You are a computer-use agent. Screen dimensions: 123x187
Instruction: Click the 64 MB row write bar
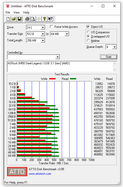click(34, 155)
